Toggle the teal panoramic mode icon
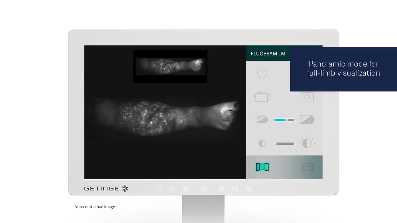The height and width of the screenshot is (223, 397). click(262, 167)
